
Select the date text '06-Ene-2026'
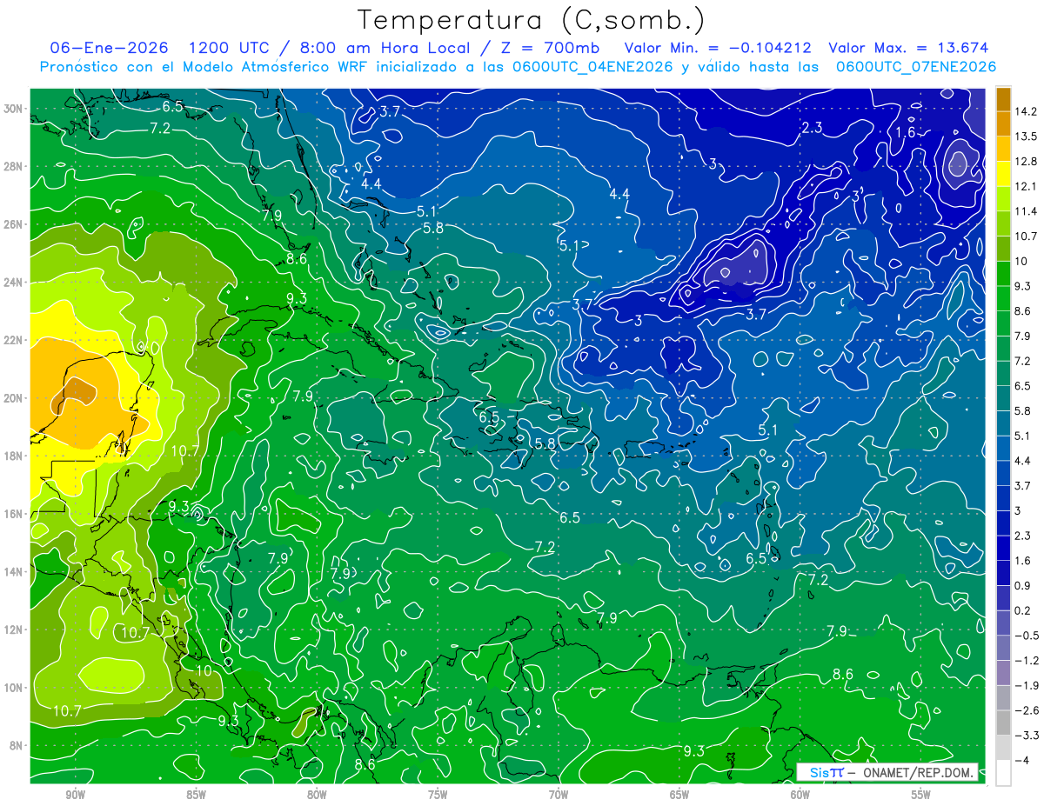109,48
